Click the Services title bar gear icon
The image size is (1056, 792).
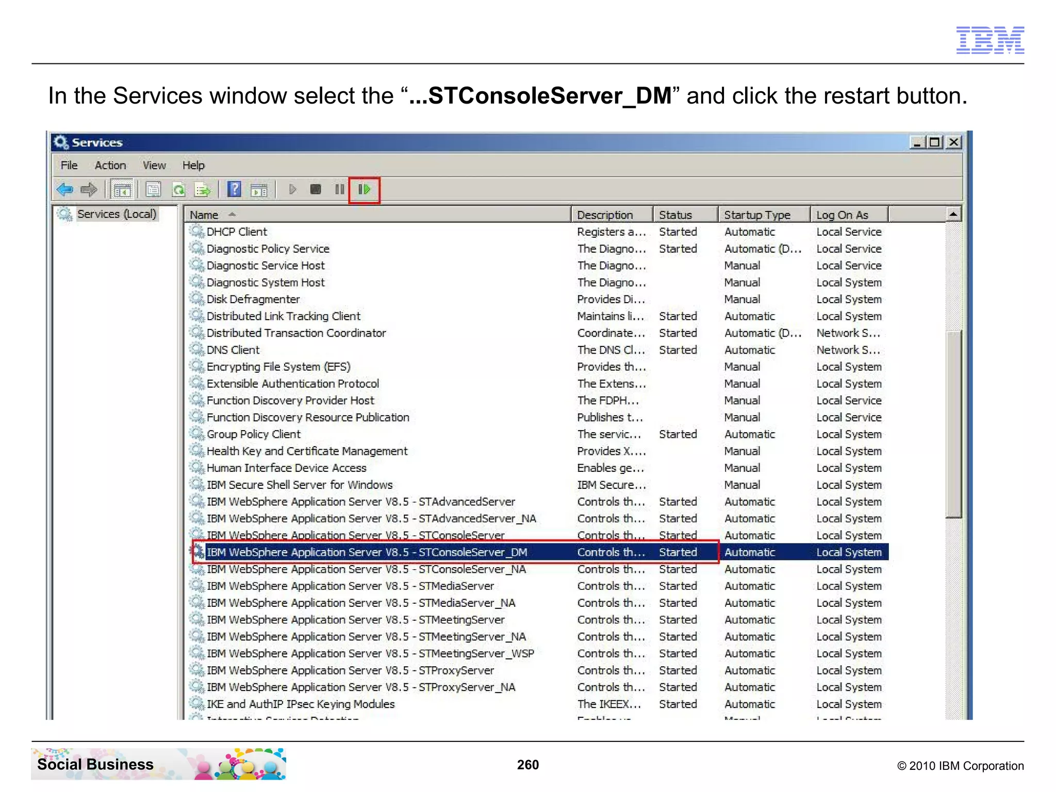pyautogui.click(x=61, y=142)
